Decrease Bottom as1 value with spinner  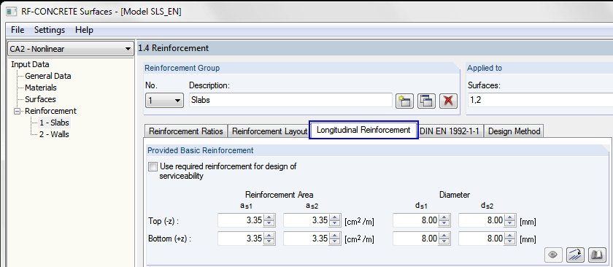click(x=269, y=241)
